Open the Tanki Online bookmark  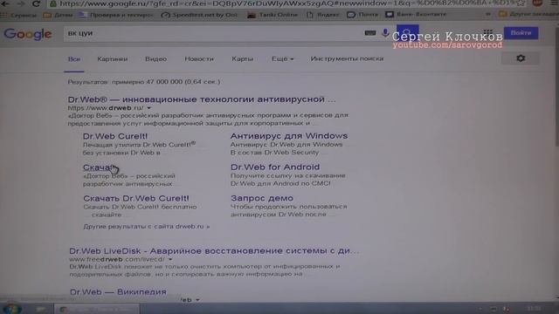coord(273,15)
